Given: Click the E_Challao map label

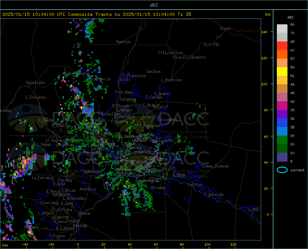Looking at the screenshot, I should 61,126.
